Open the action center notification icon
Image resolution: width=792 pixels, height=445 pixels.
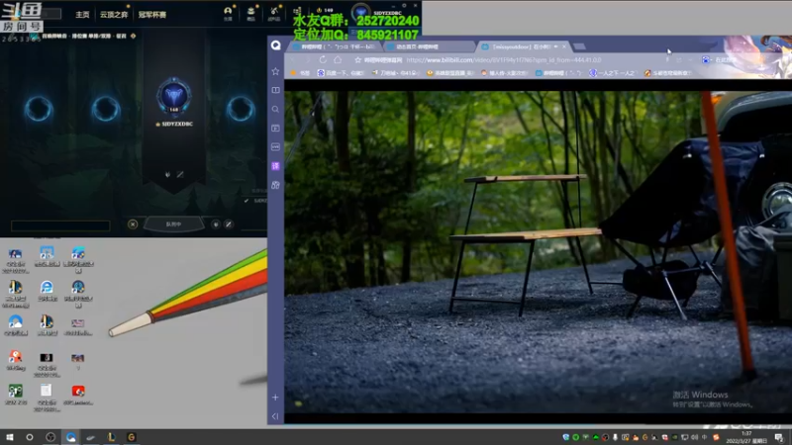pyautogui.click(x=779, y=437)
